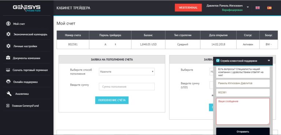The width and height of the screenshot is (281, 135).
Task: Switch language with the Spanish flag icon
Action: pos(269,8)
